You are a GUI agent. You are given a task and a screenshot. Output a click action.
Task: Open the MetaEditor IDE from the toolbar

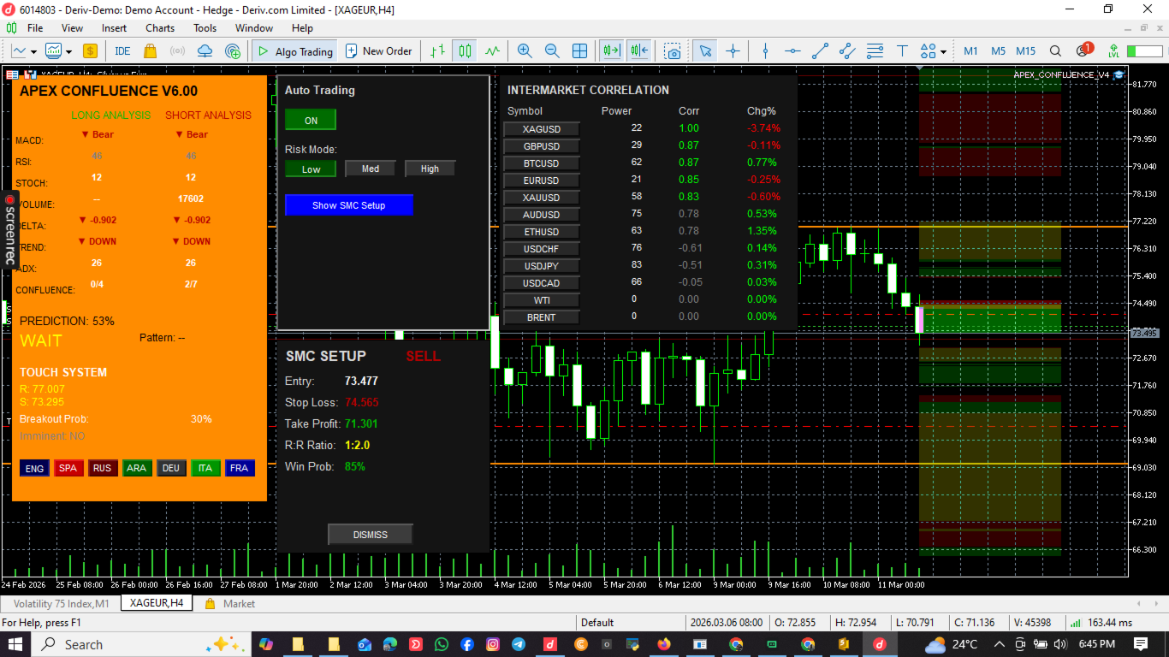[x=122, y=51]
